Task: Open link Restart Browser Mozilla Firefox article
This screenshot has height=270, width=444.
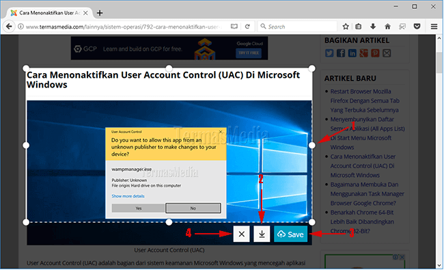Action: coord(365,100)
